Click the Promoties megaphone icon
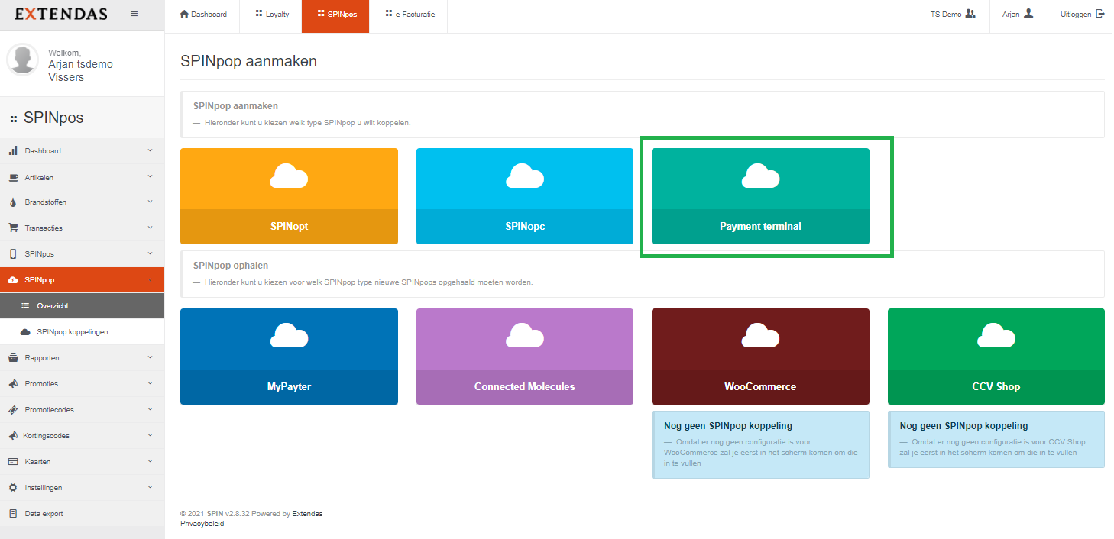Screen dimensions: 1114x539 pos(13,383)
